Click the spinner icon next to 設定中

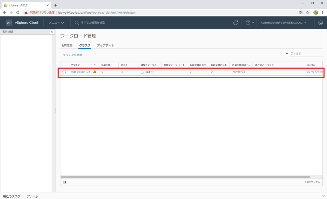(142, 72)
